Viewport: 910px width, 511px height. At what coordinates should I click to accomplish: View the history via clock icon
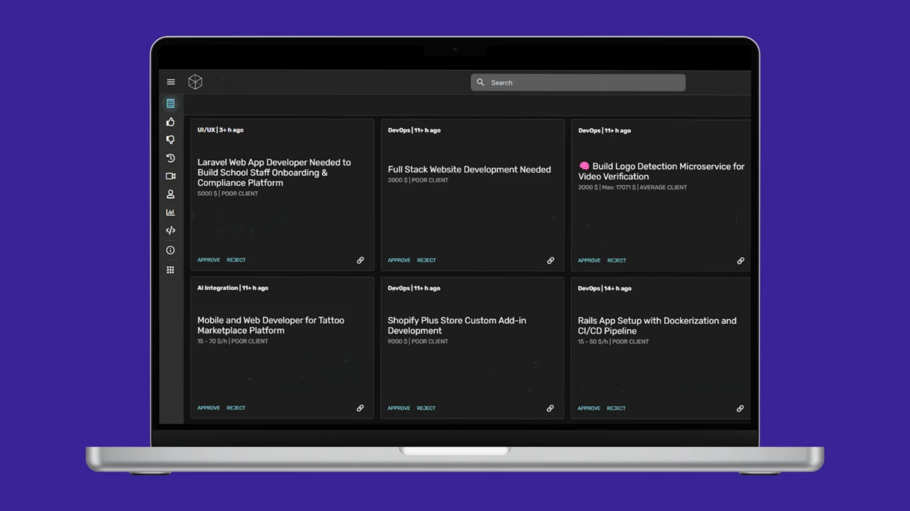[x=171, y=158]
